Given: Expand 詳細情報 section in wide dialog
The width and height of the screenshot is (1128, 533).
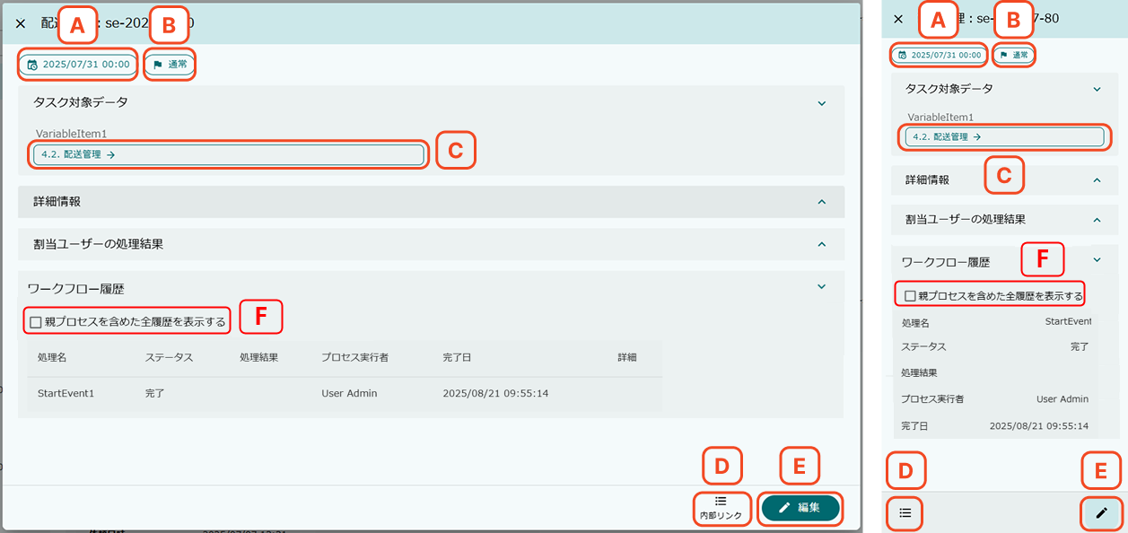Looking at the screenshot, I should pos(821,202).
